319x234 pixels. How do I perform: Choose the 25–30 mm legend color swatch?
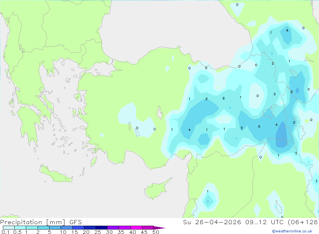click(101, 228)
